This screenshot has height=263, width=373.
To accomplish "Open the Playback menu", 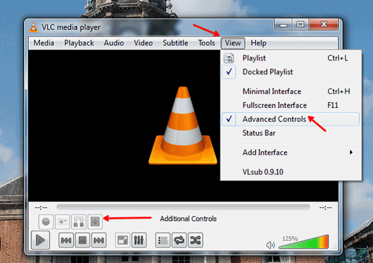I will pos(79,43).
